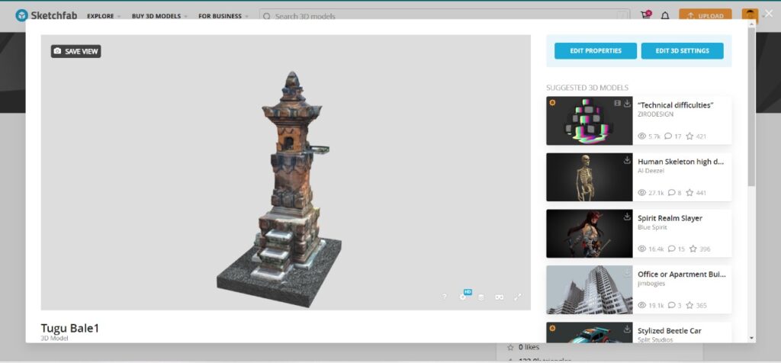
Task: Open the viewer help question-mark icon
Action: click(445, 297)
